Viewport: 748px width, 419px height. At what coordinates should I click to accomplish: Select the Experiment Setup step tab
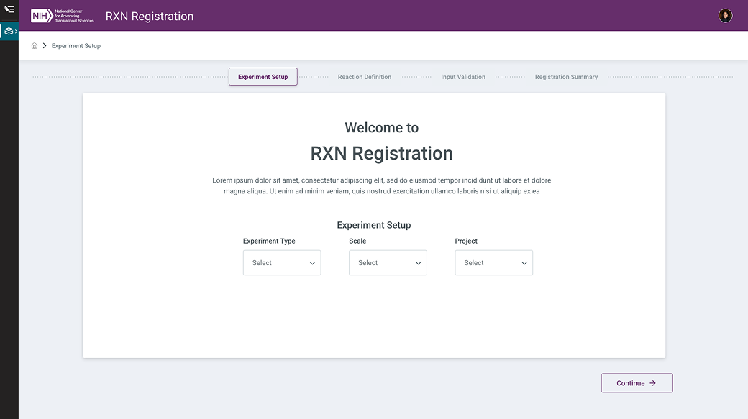click(263, 77)
